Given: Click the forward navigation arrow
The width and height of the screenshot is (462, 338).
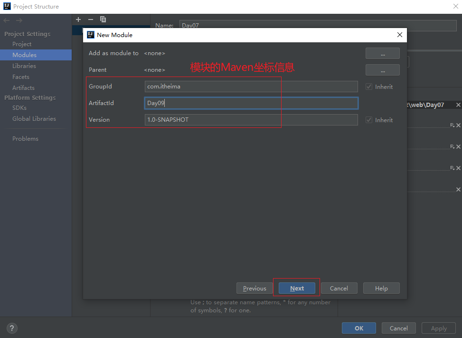Looking at the screenshot, I should (19, 20).
